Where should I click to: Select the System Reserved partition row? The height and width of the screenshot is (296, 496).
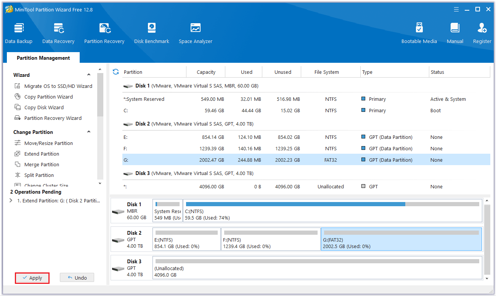point(306,99)
